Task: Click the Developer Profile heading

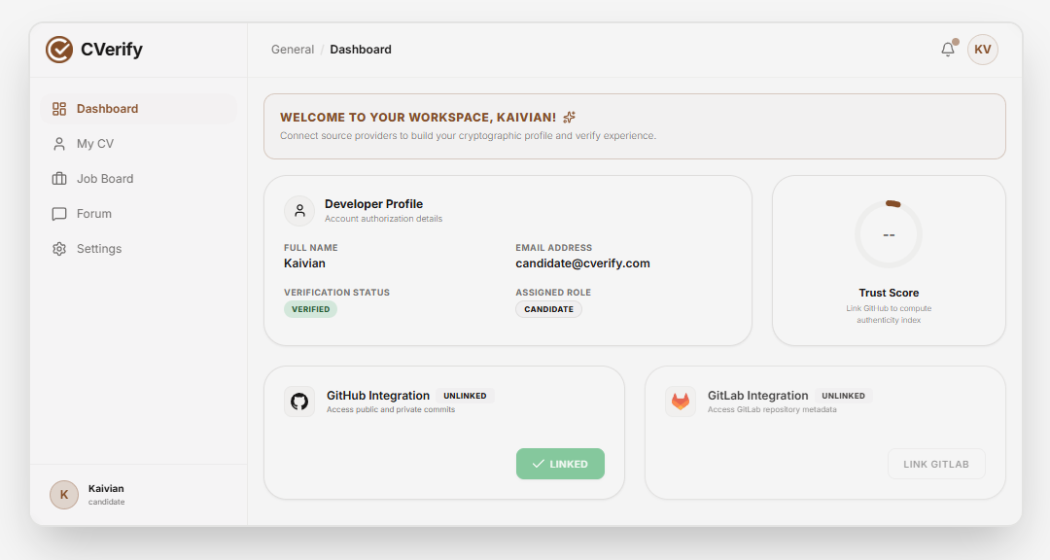Action: tap(373, 203)
